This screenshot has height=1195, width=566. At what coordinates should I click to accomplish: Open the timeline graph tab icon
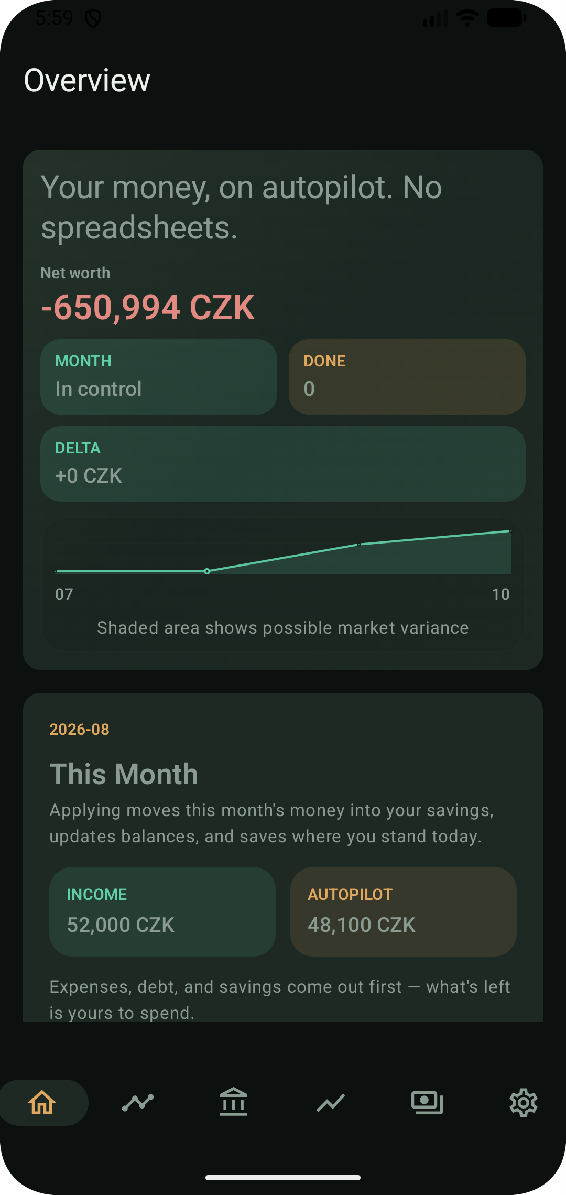click(x=138, y=1102)
